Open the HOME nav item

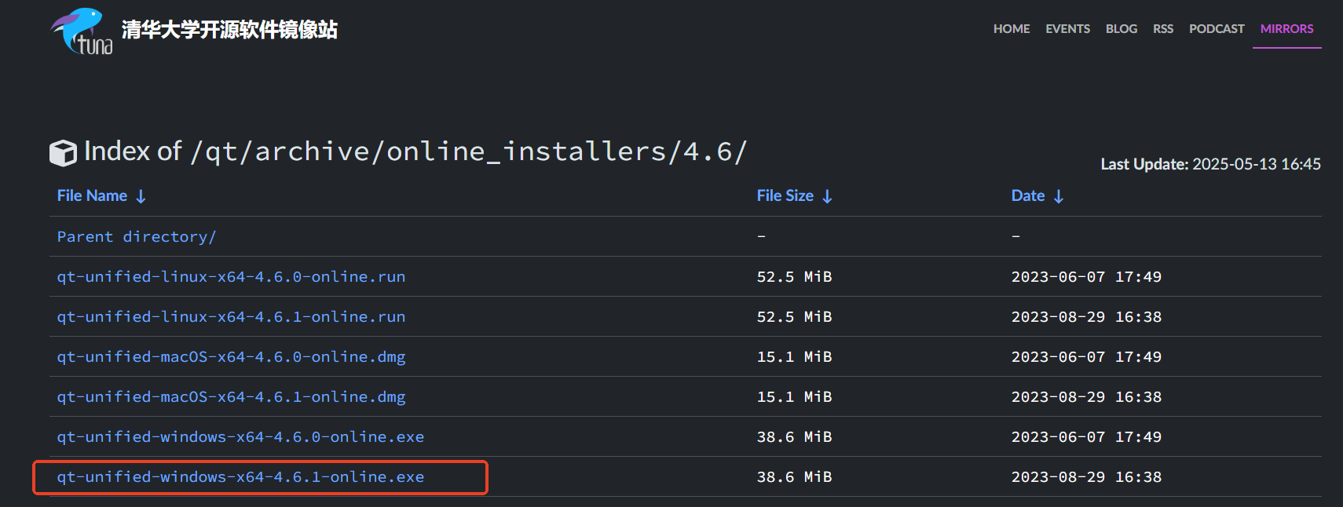[x=1012, y=29]
